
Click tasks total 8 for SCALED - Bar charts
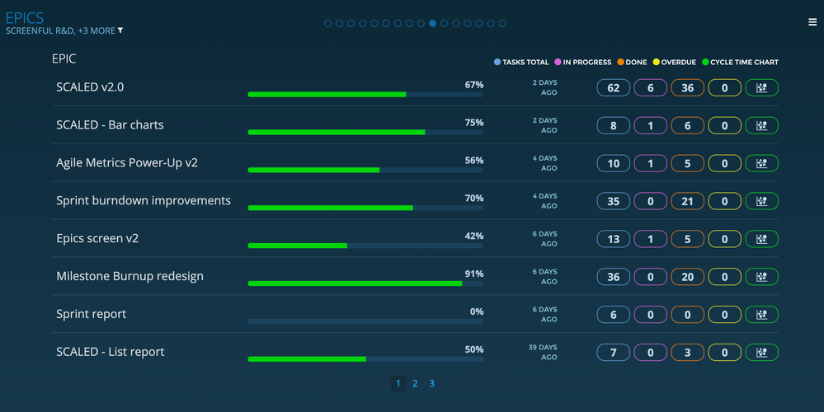click(614, 125)
